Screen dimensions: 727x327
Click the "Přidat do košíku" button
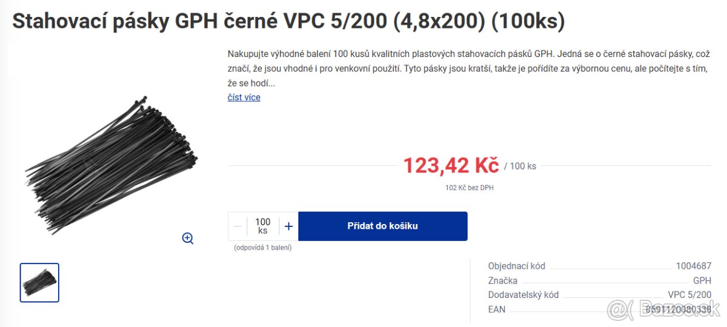pyautogui.click(x=382, y=226)
